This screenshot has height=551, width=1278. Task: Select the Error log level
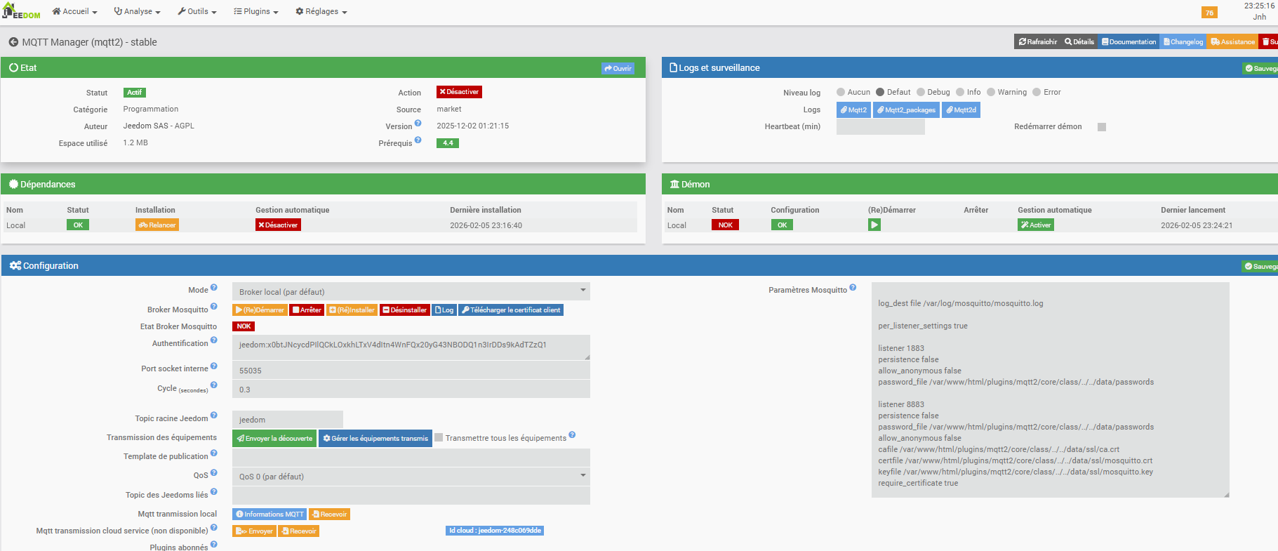(1037, 92)
